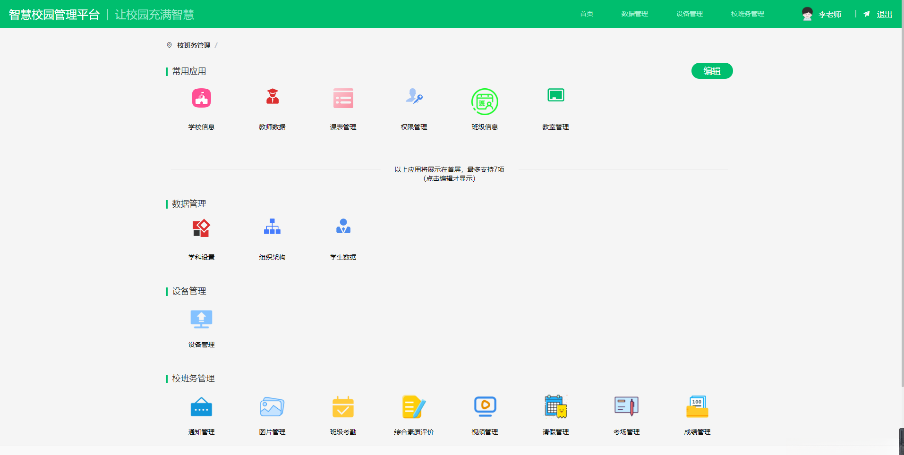This screenshot has width=904, height=455.
Task: Open the 图片管理 picture icon
Action: 272,407
